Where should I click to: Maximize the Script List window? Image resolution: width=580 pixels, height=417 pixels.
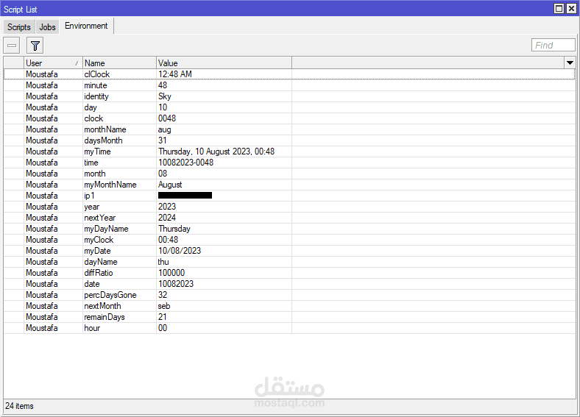tap(559, 9)
